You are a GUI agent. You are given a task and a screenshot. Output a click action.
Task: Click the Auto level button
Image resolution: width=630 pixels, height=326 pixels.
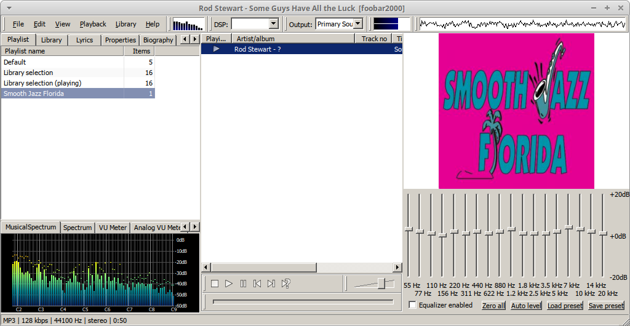(x=527, y=306)
